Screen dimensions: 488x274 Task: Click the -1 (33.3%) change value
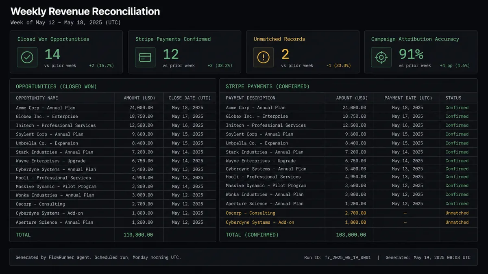(338, 65)
